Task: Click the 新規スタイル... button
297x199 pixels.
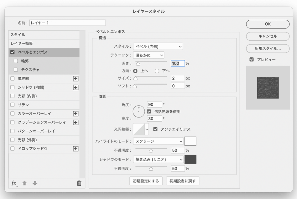Action: pyautogui.click(x=268, y=48)
